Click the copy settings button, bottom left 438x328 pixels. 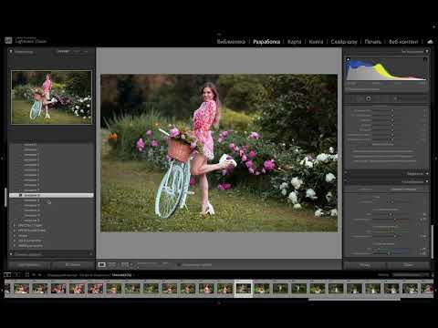[29, 265]
